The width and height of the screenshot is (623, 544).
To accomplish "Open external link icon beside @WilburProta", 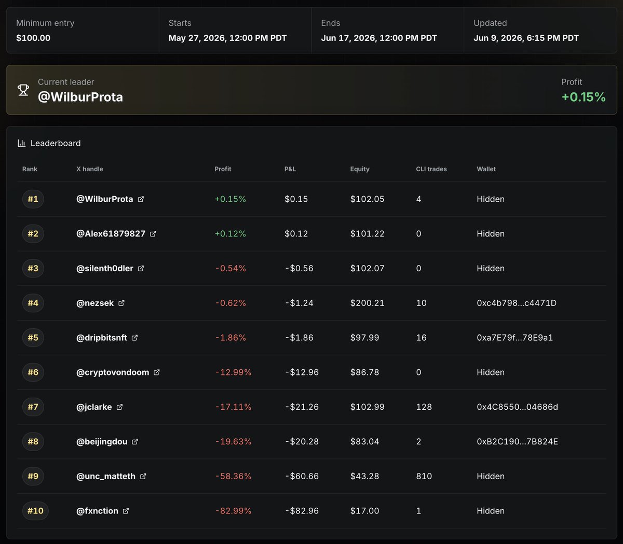I will tap(141, 199).
